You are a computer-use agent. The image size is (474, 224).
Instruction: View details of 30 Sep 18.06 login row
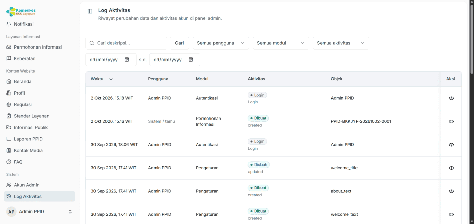pyautogui.click(x=451, y=145)
